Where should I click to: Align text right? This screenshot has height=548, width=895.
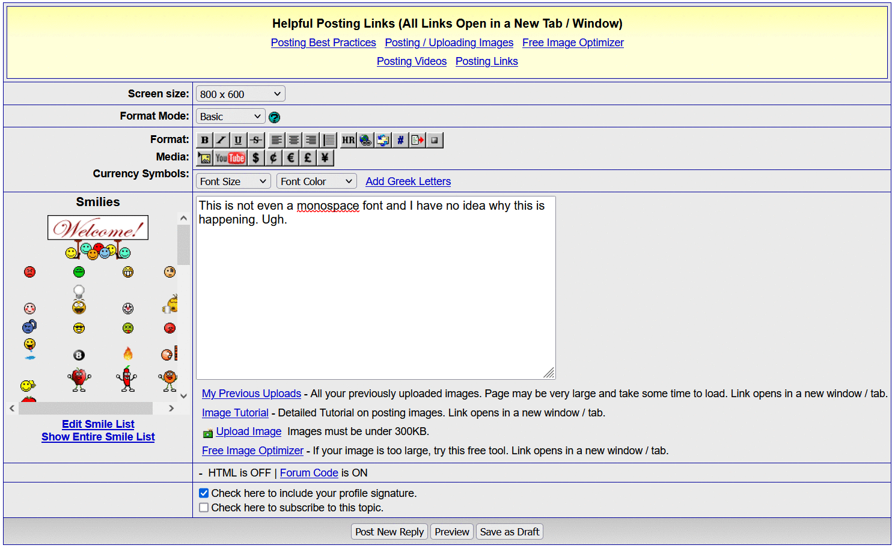tap(311, 140)
